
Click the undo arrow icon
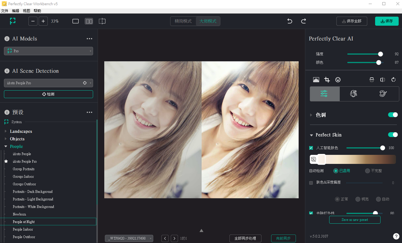click(290, 21)
